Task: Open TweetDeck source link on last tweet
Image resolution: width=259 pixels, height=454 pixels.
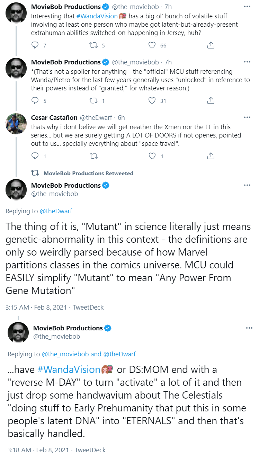Action: (x=90, y=450)
